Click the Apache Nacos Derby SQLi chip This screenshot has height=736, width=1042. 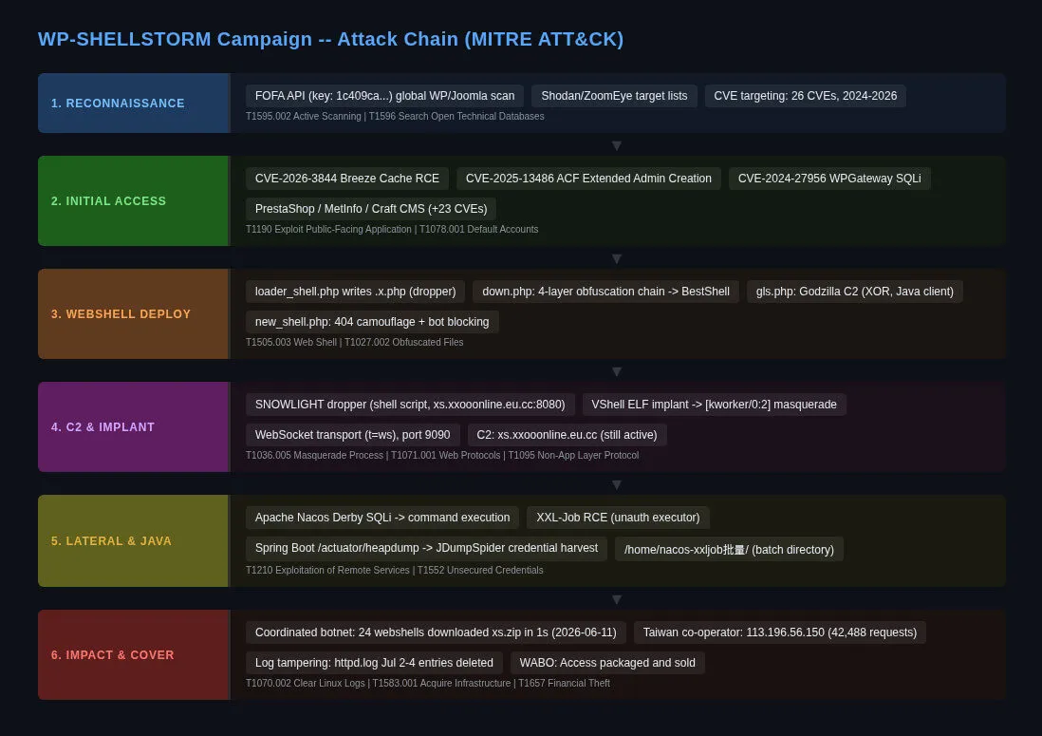tap(382, 518)
